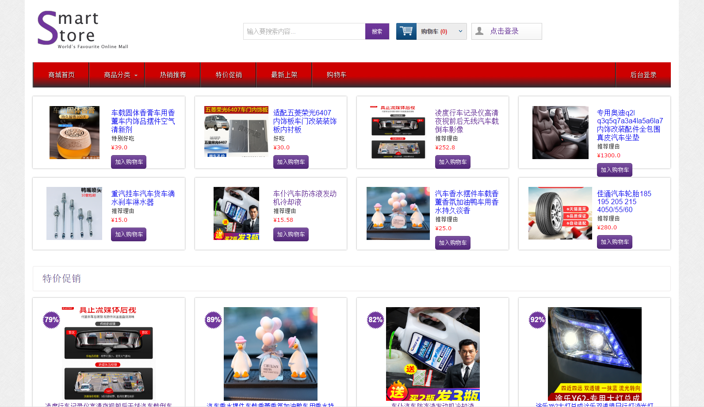Click the 82% discount badge
This screenshot has height=407, width=704.
pos(375,320)
